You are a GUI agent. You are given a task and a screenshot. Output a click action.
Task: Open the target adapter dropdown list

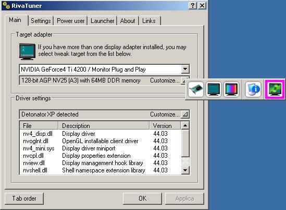click(185, 69)
